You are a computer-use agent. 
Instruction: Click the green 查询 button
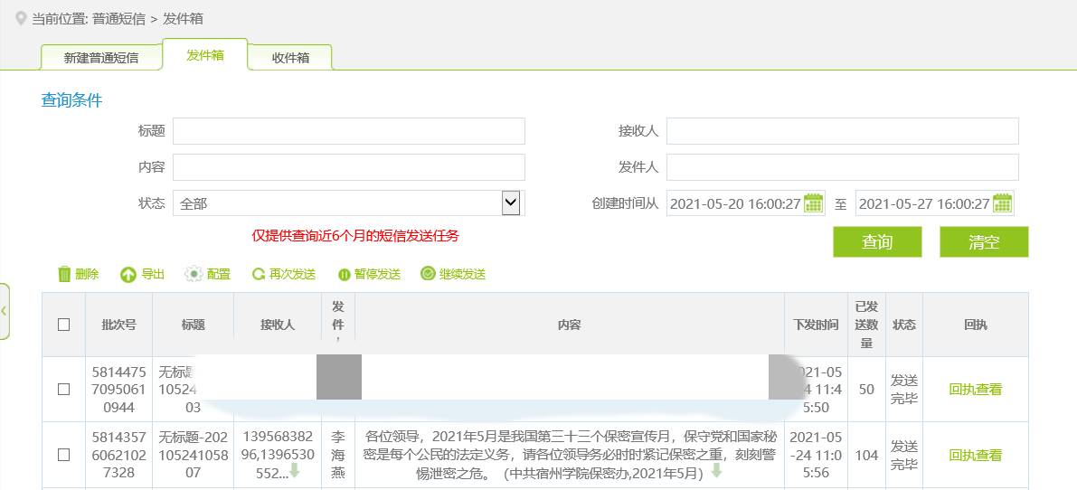pyautogui.click(x=877, y=242)
